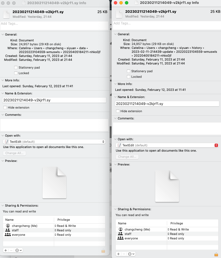Click Change All button in right window
Viewport: 221px width, 258px height.
click(127, 157)
